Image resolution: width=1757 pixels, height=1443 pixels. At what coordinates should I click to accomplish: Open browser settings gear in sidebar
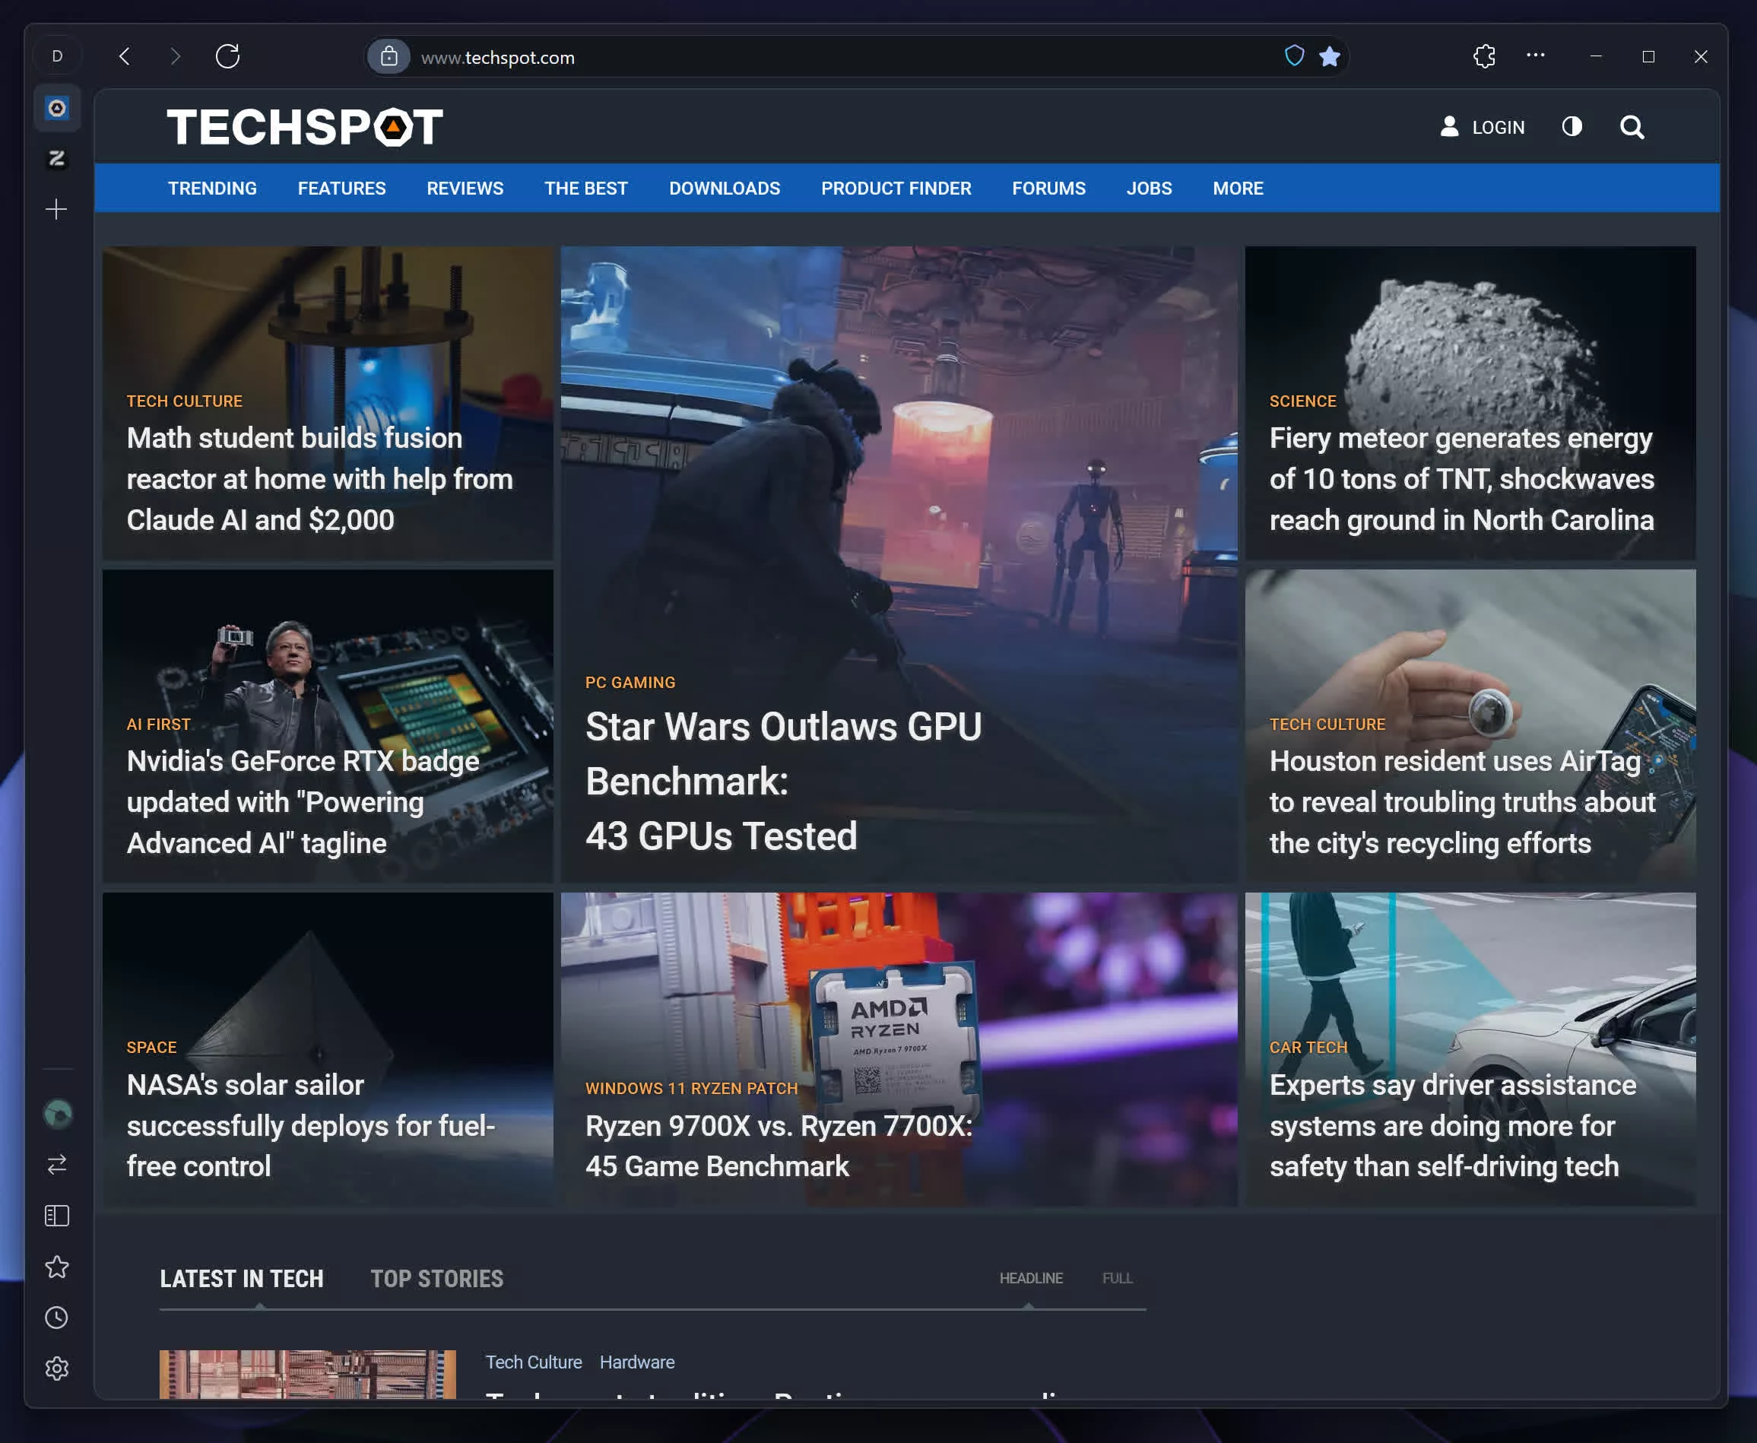(56, 1368)
